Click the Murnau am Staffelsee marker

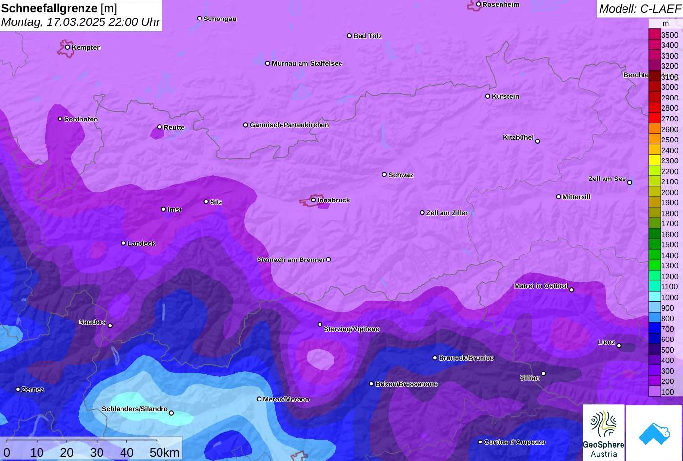pos(268,63)
